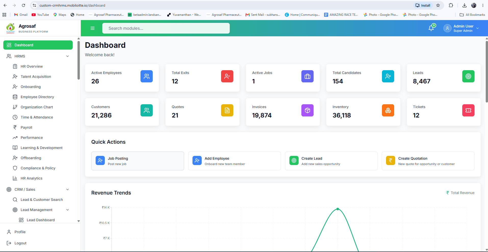Screen dimensions: 488x252
Task: Click the Add Employee quick action
Action: point(235,161)
